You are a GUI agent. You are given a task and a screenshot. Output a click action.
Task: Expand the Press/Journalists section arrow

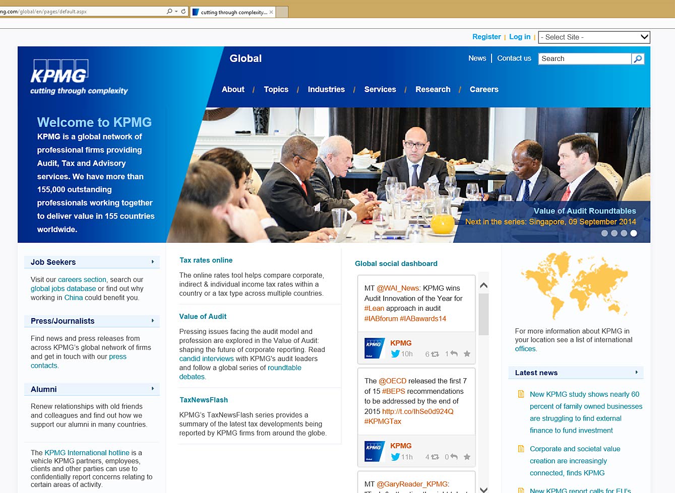pyautogui.click(x=153, y=321)
